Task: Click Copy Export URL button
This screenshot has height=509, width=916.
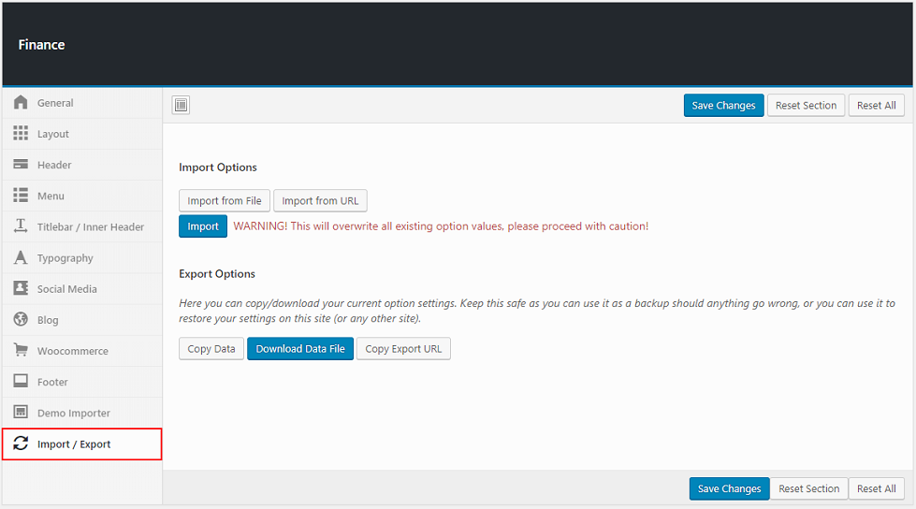Action: 403,349
